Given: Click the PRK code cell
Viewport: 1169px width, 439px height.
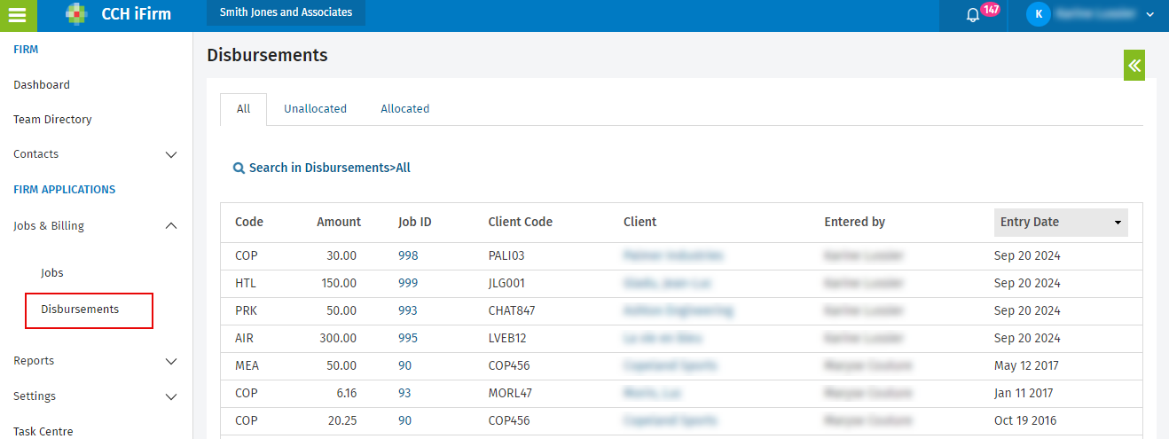Looking at the screenshot, I should click(x=247, y=310).
